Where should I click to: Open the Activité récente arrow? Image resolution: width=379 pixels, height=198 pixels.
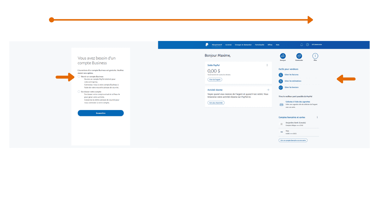268,90
